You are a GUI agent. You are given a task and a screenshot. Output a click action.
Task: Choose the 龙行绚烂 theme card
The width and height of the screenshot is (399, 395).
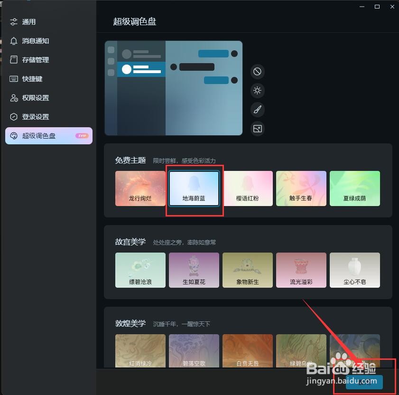[140, 188]
